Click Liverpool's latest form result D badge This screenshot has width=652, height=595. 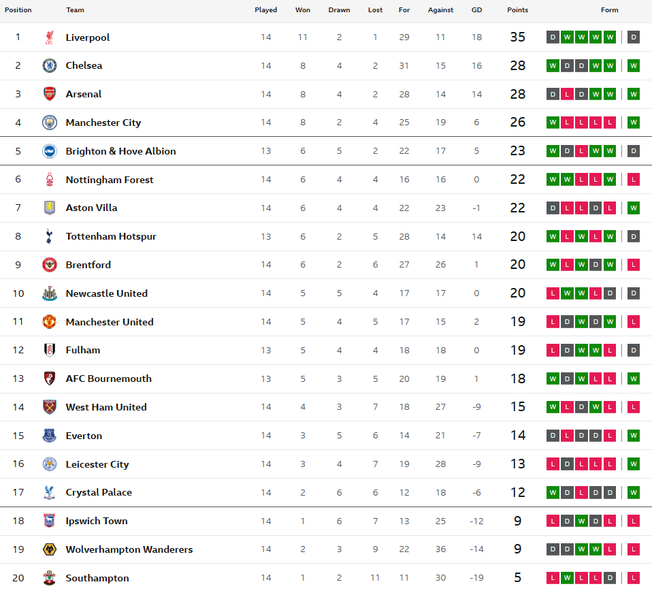click(x=634, y=37)
